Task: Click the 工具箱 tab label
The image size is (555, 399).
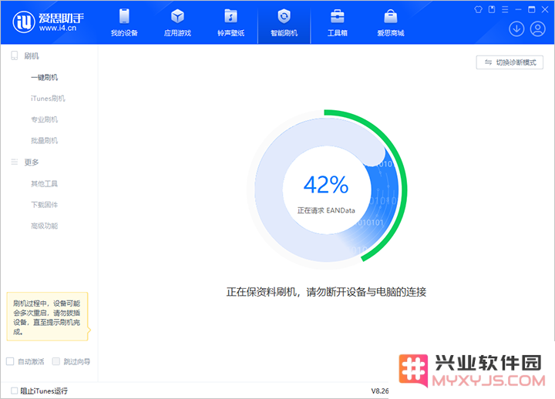Action: pyautogui.click(x=338, y=33)
